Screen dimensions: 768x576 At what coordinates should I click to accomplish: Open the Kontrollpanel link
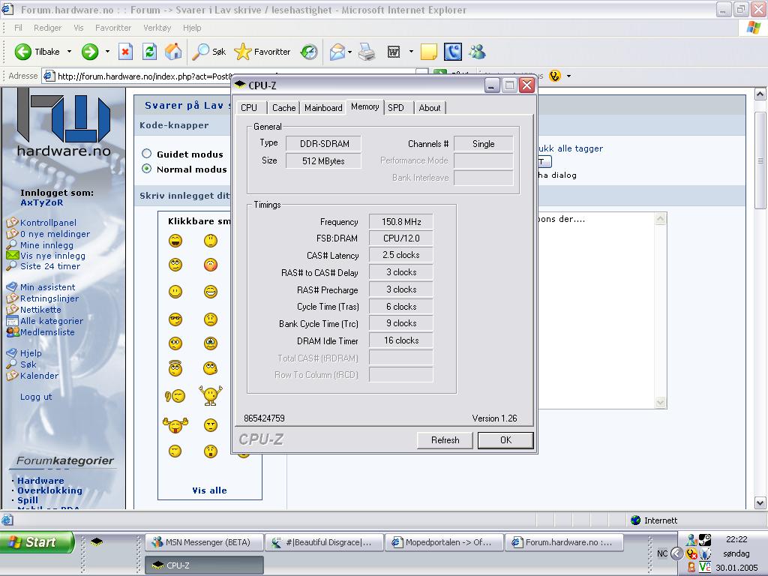[48, 223]
